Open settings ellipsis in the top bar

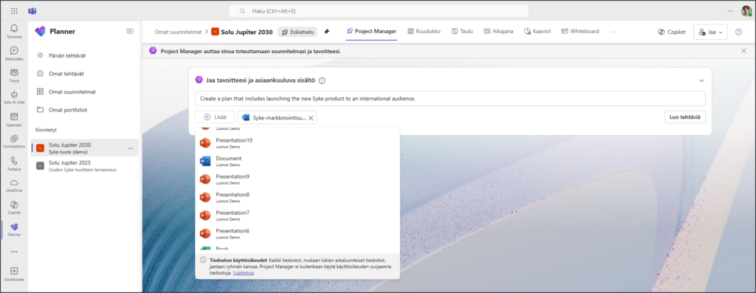730,10
